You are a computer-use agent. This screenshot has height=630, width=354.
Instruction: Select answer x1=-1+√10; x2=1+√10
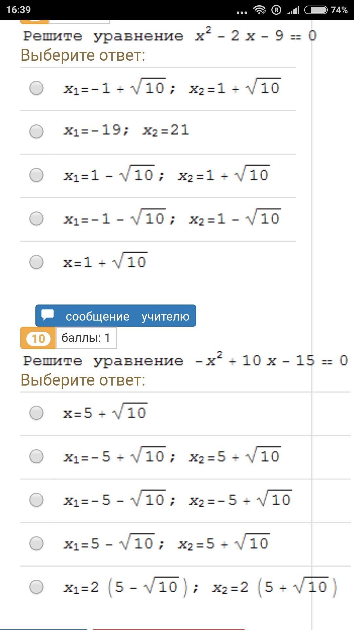[36, 88]
